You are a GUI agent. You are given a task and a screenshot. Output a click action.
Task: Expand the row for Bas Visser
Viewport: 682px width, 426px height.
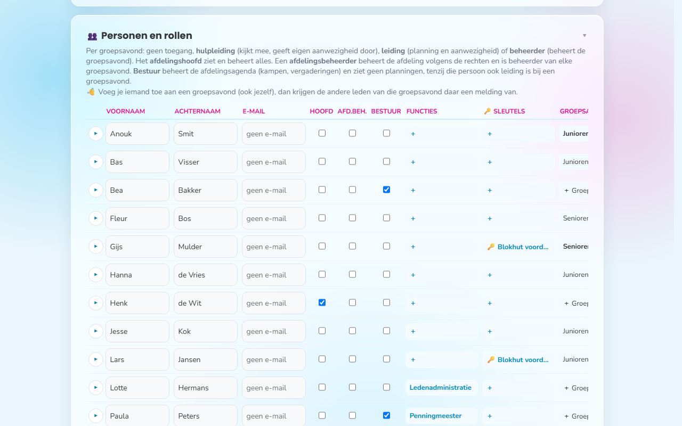click(96, 162)
